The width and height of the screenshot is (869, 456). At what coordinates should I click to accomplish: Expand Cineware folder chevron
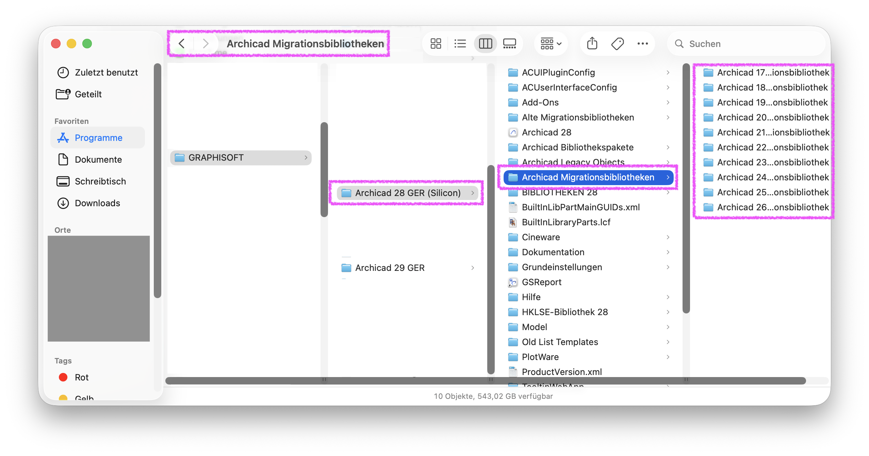[668, 237]
